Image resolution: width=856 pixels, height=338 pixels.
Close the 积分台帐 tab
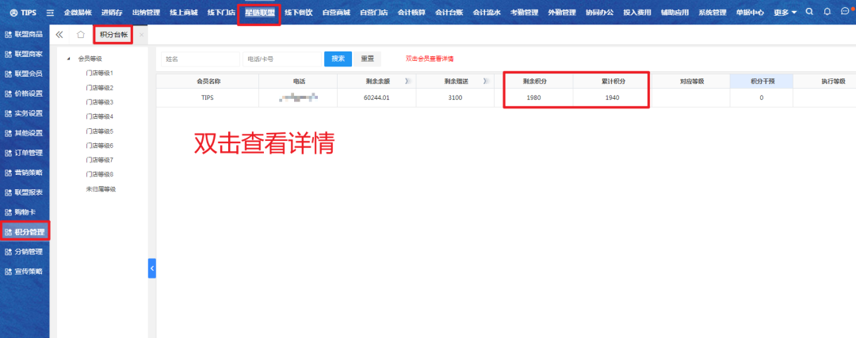[x=141, y=35]
